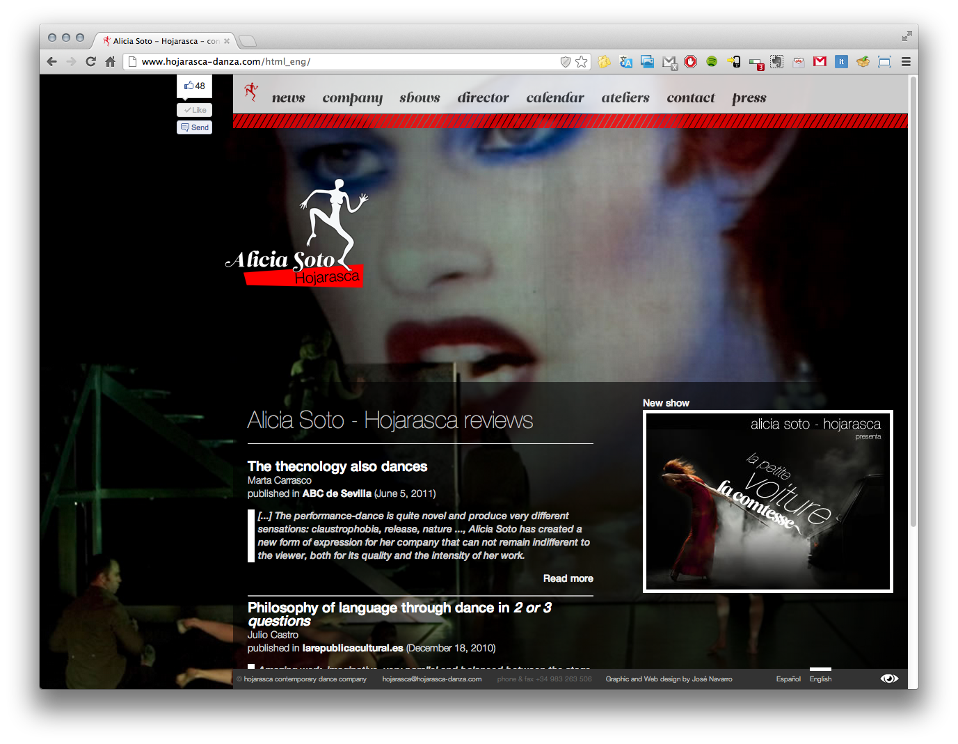Click the red dancer logo in navbar

(x=251, y=93)
